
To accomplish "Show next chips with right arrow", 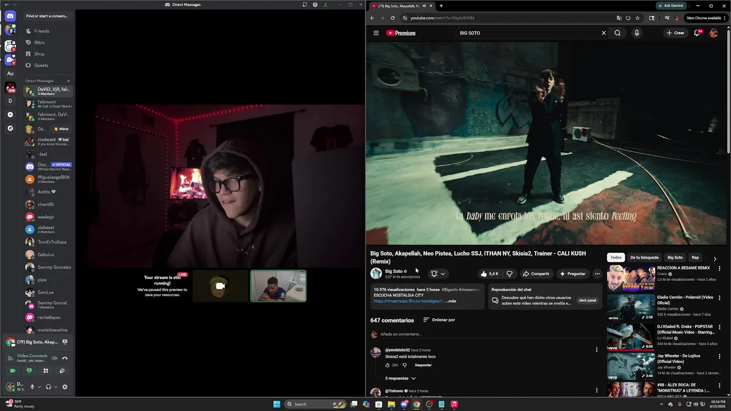I will 714,259.
